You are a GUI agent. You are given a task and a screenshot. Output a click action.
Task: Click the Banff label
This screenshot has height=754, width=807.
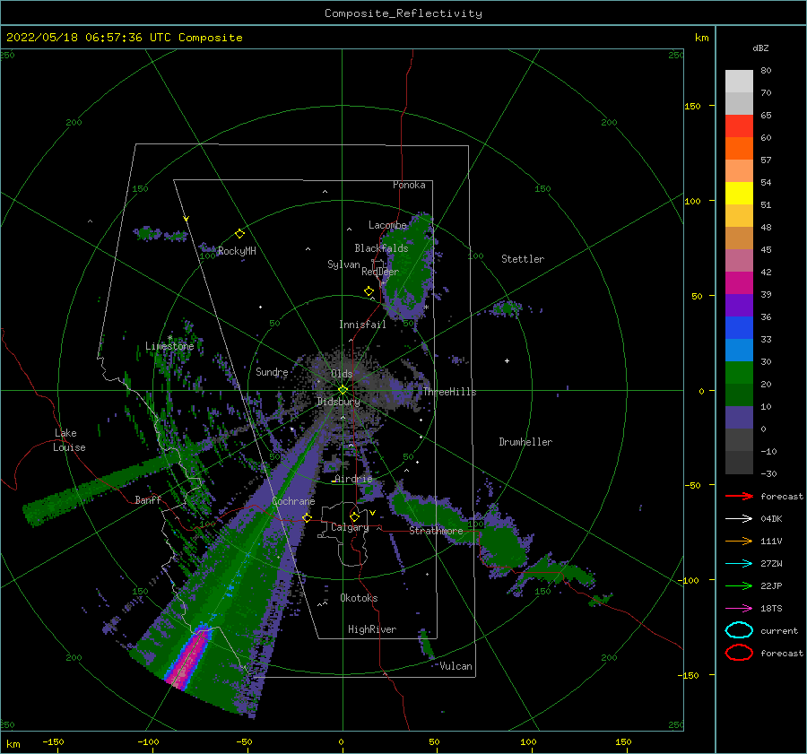[148, 499]
